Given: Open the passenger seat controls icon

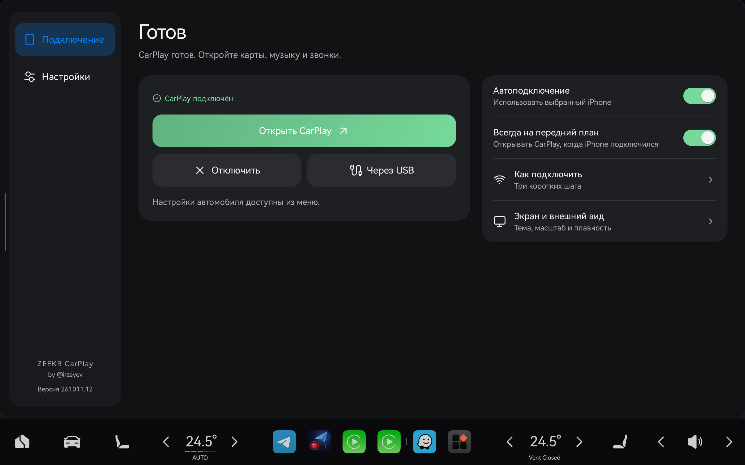Looking at the screenshot, I should pos(620,442).
